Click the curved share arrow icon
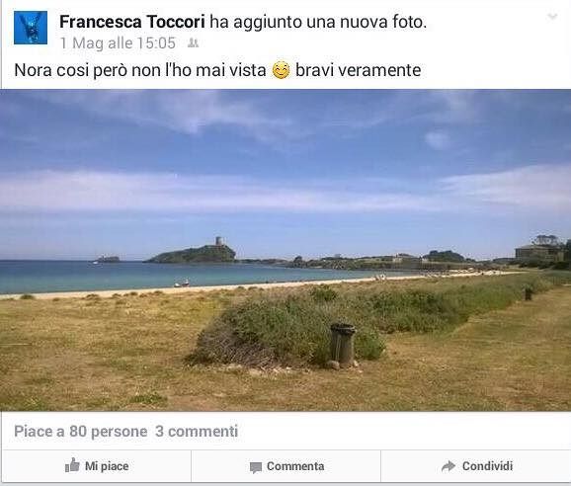The height and width of the screenshot is (486, 571). click(x=449, y=466)
